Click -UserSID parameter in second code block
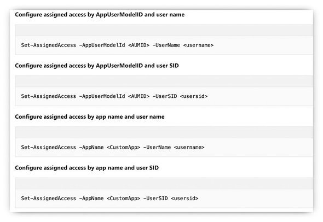This screenshot has height=222, width=323. (165, 96)
